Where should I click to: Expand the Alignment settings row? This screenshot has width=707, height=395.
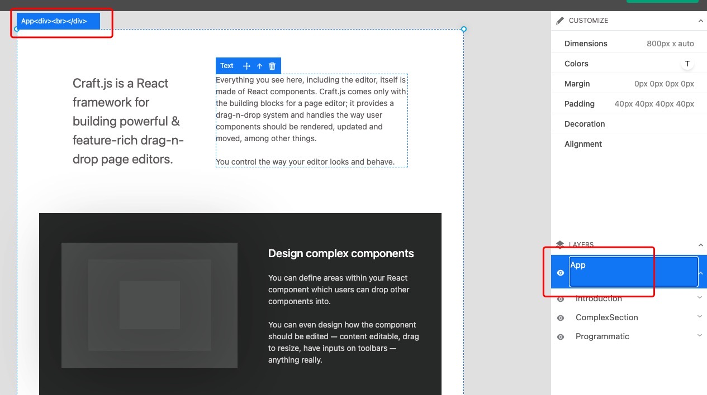coord(629,144)
